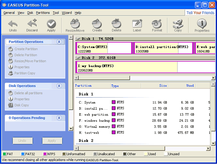Screen dimensions: 217x164
Task: Collapse the Disk Operations panel
Action: pos(59,86)
